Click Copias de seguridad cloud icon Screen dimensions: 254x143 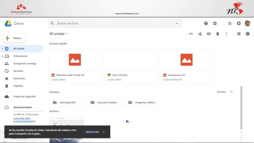pyautogui.click(x=7, y=97)
